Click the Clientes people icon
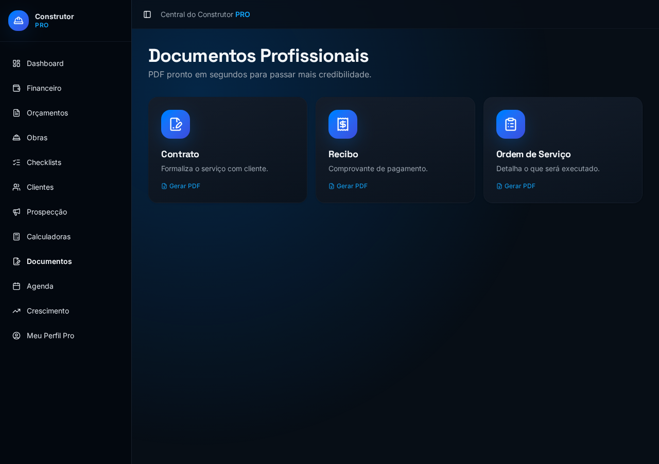659x464 pixels. pos(16,187)
